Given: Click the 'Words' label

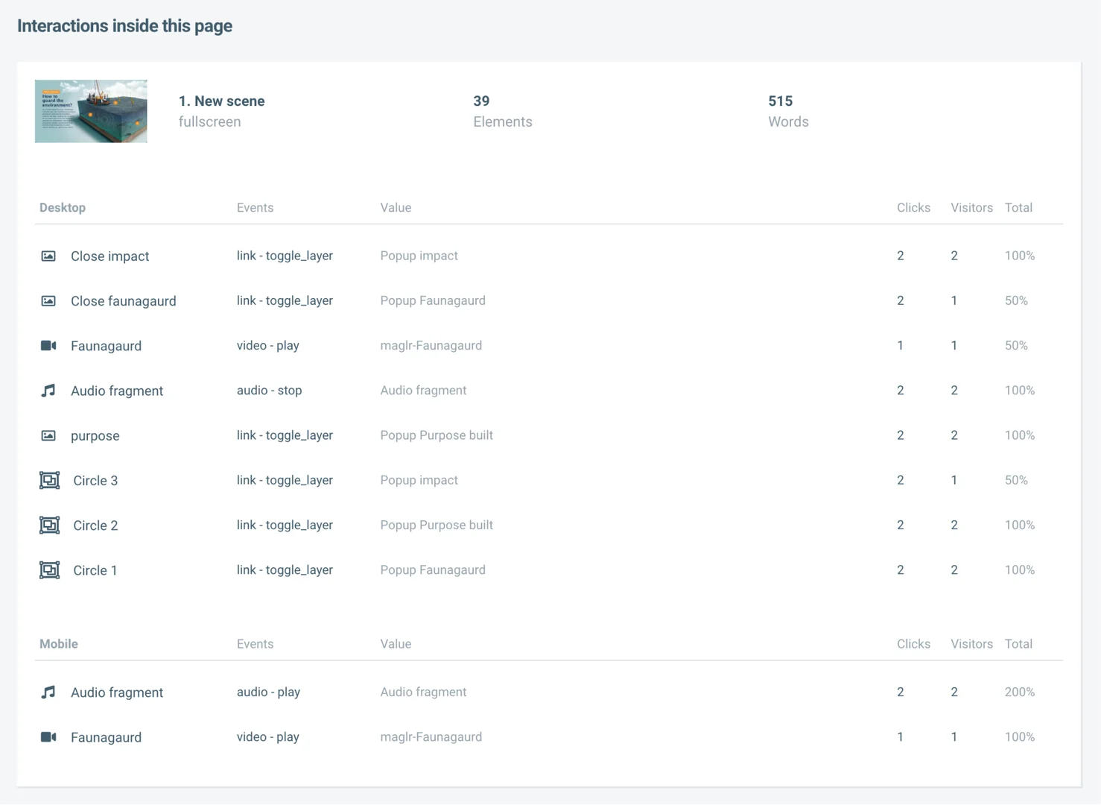Looking at the screenshot, I should 788,121.
